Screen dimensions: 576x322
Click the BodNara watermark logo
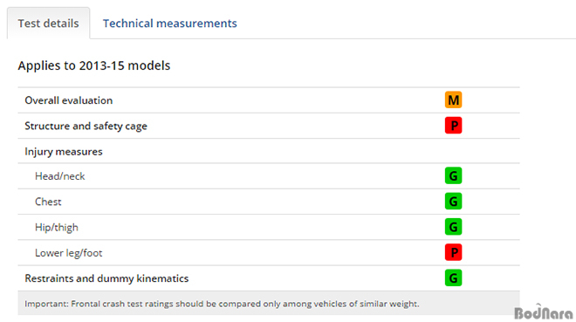[544, 312]
